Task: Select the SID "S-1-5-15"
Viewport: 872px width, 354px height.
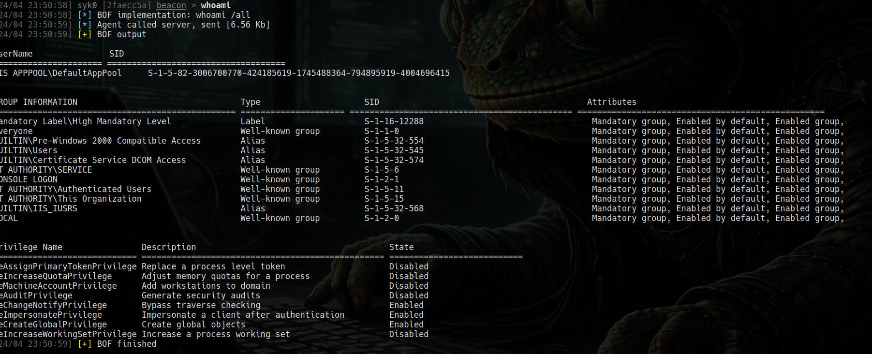Action: click(x=384, y=199)
